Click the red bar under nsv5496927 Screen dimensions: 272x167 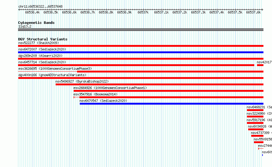coord(160,84)
